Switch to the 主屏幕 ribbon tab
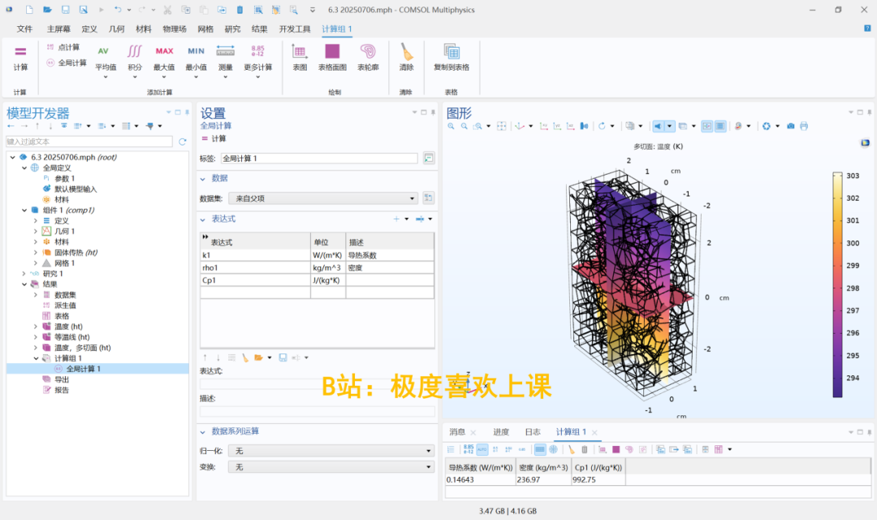The image size is (877, 520). (x=58, y=29)
